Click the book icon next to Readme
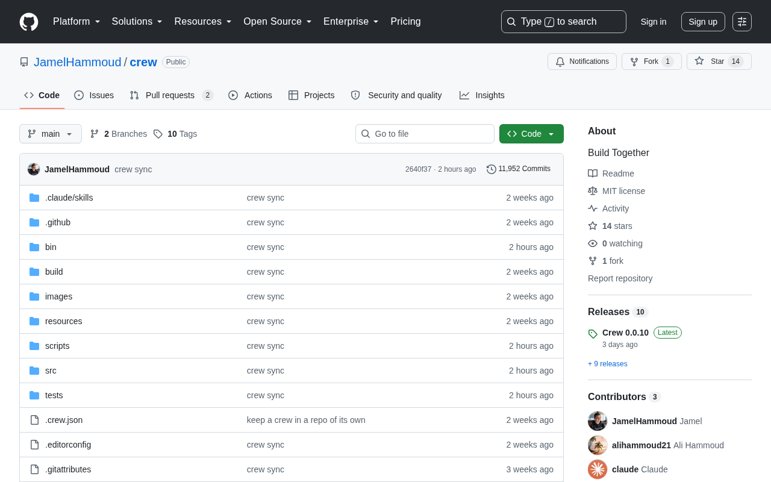The height and width of the screenshot is (482, 771). point(593,174)
